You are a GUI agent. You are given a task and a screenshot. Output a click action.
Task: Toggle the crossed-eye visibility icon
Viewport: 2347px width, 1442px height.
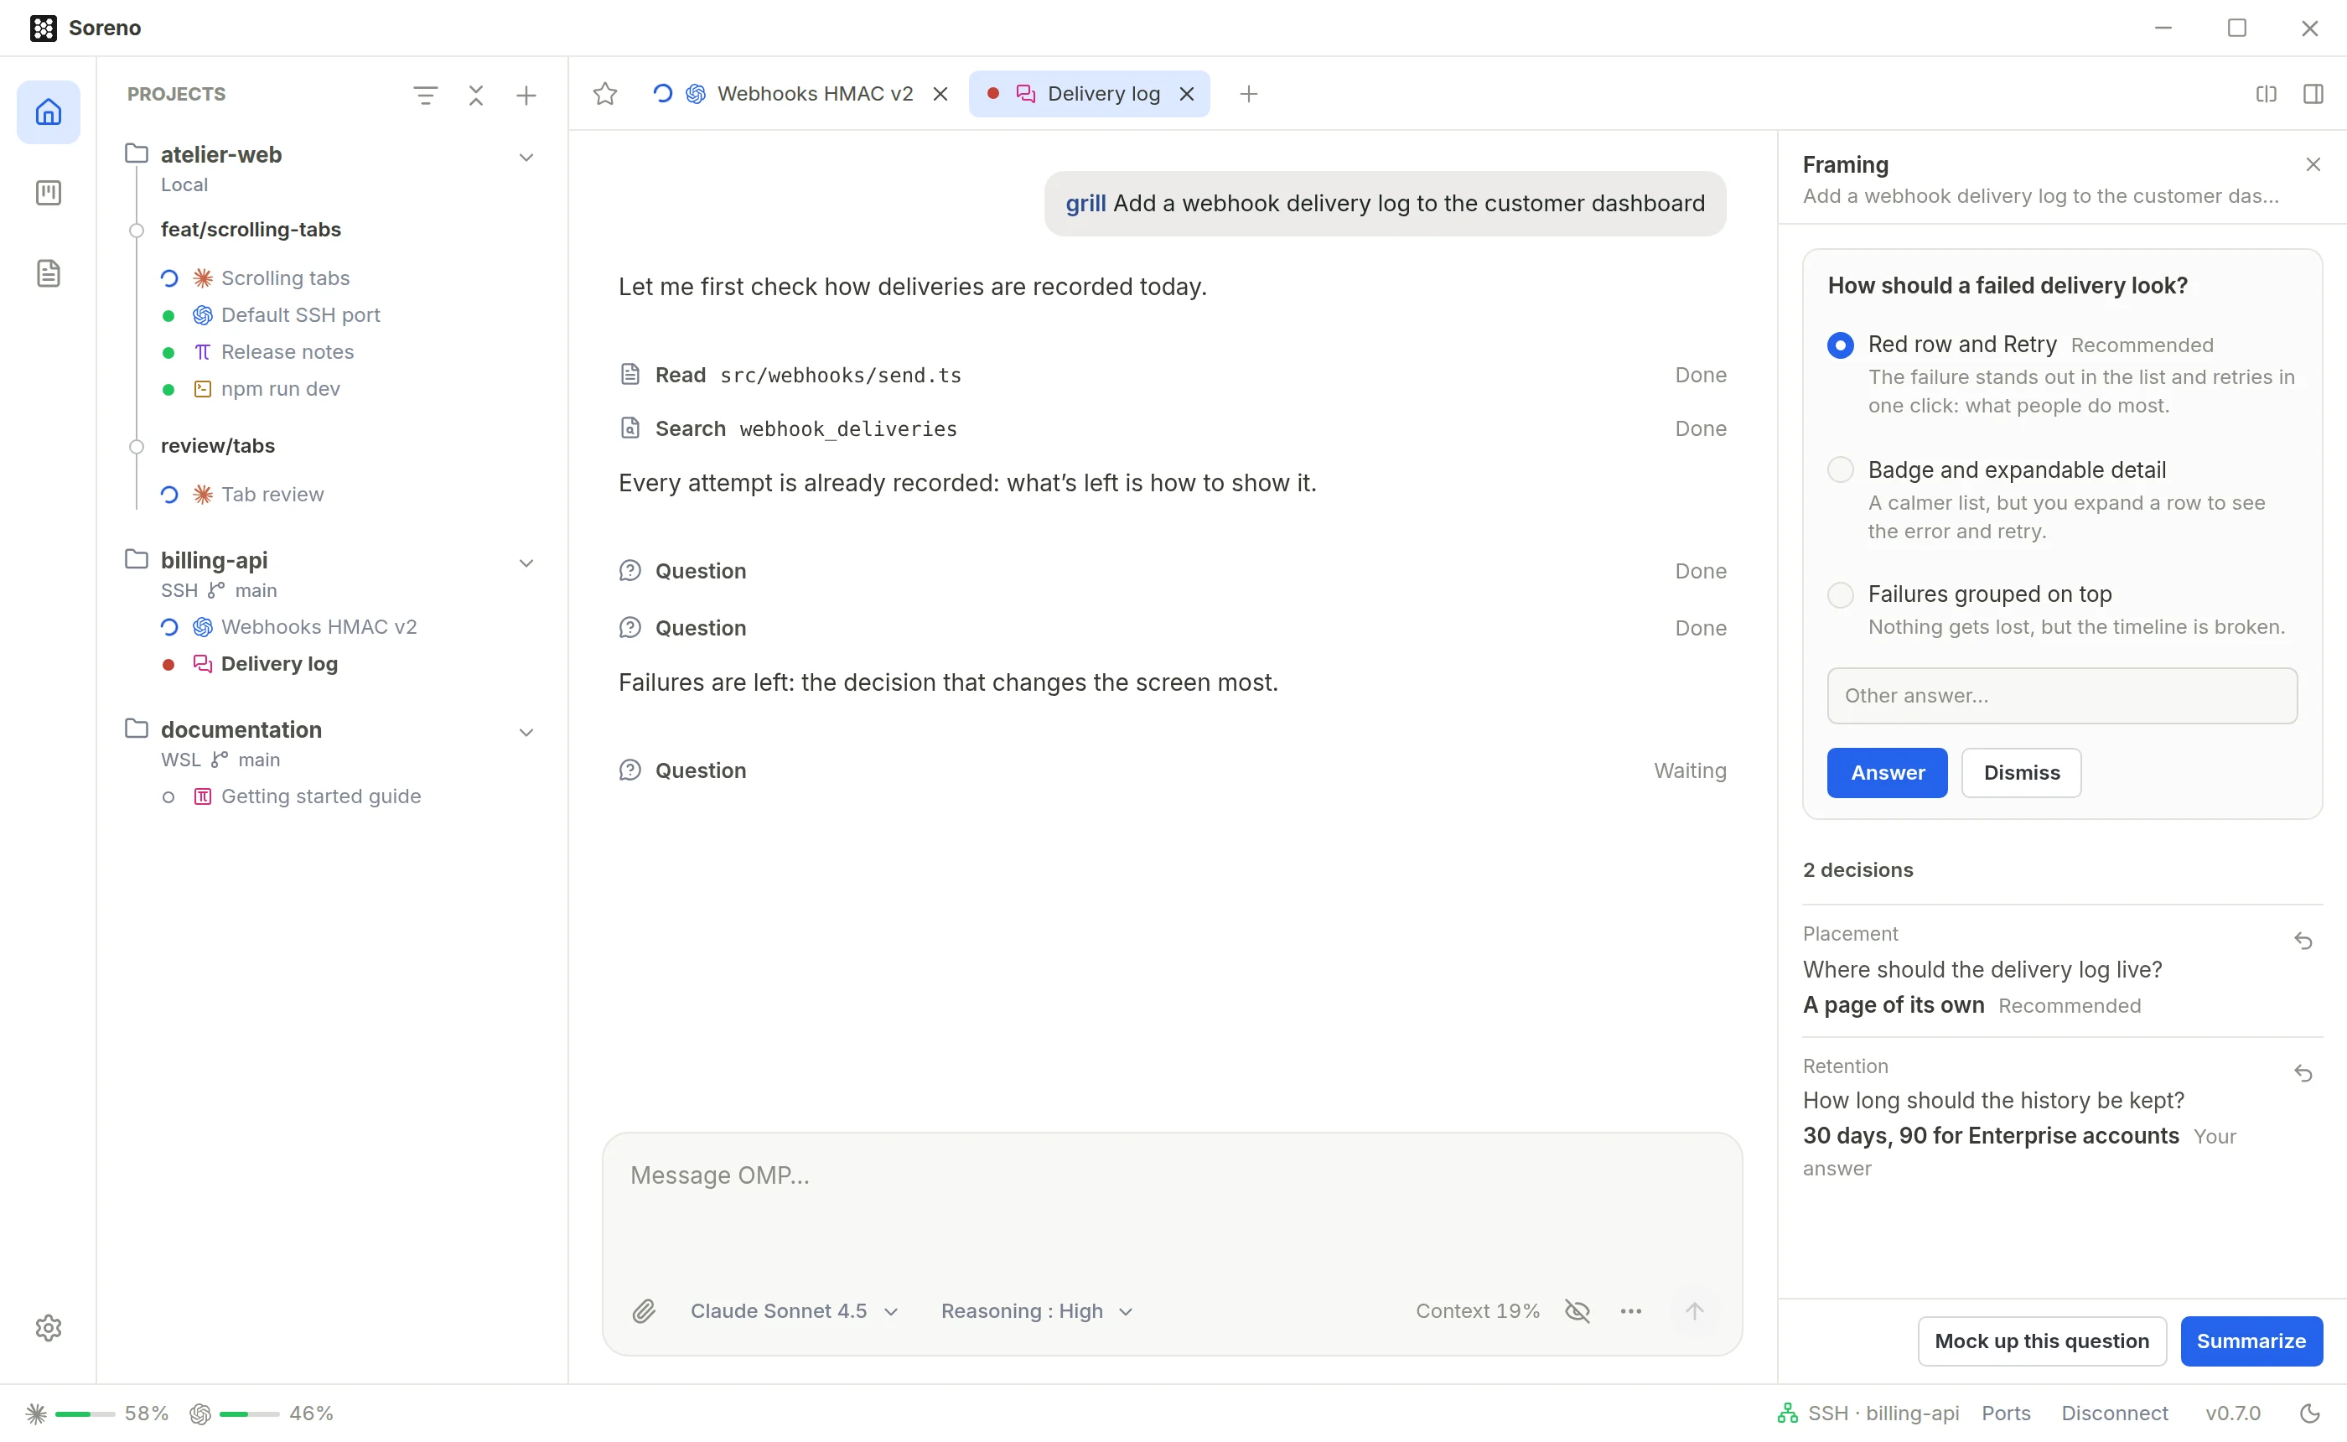(1578, 1311)
